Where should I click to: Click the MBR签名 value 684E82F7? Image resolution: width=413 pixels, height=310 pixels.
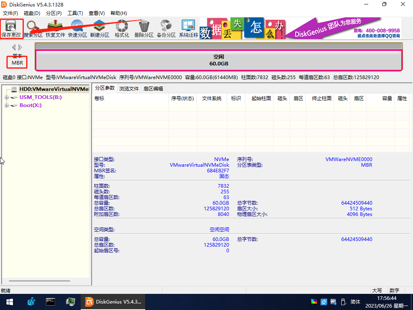point(218,171)
